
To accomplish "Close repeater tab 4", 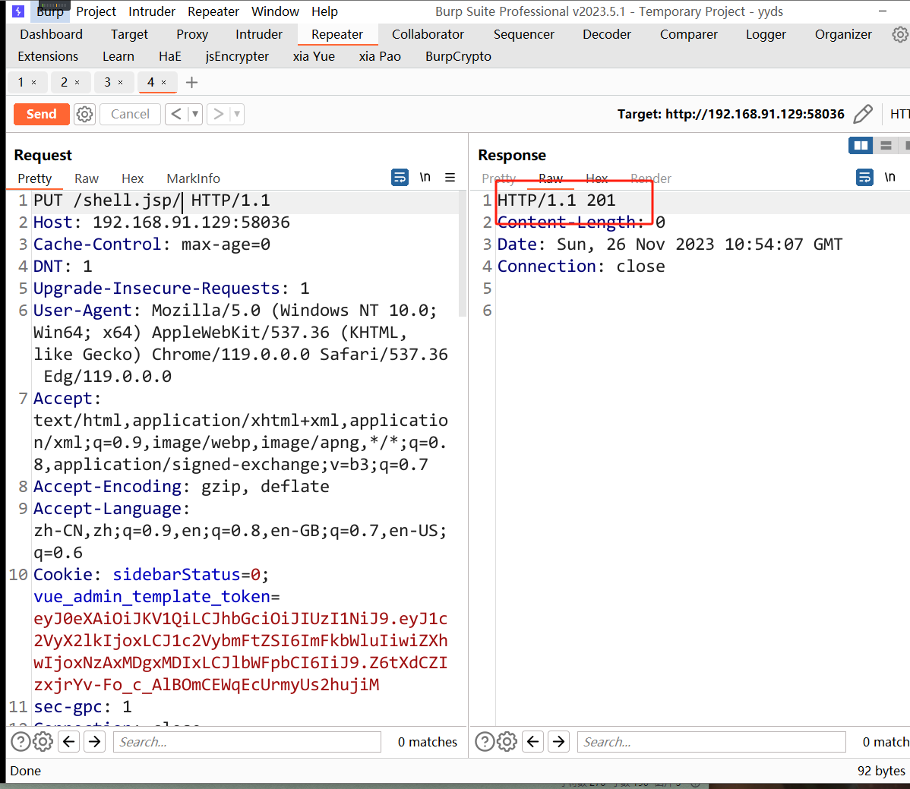I will [163, 83].
